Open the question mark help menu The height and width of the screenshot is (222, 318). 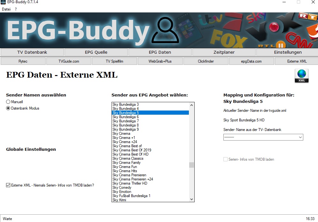tap(16, 9)
